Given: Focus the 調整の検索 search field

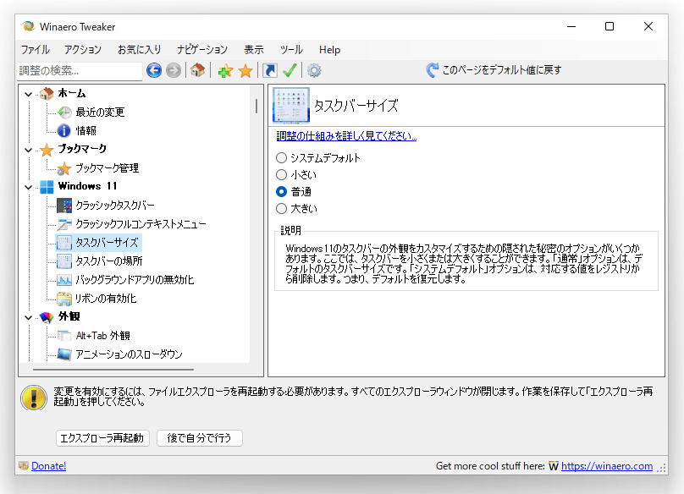Looking at the screenshot, I should [x=80, y=71].
